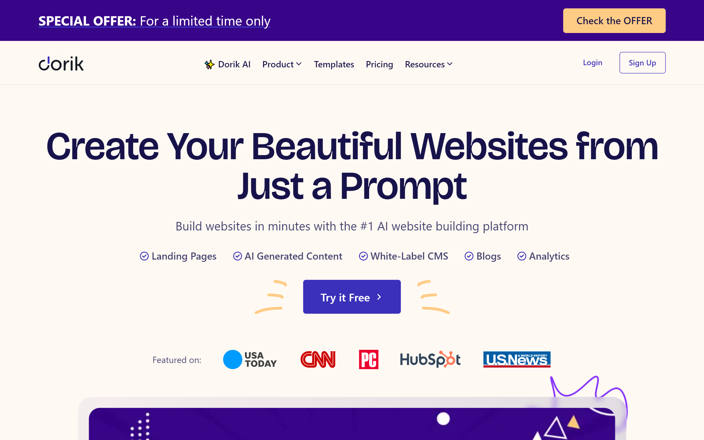Image resolution: width=704 pixels, height=440 pixels.
Task: Toggle the Landing Pages checkmark feature
Action: (x=144, y=256)
